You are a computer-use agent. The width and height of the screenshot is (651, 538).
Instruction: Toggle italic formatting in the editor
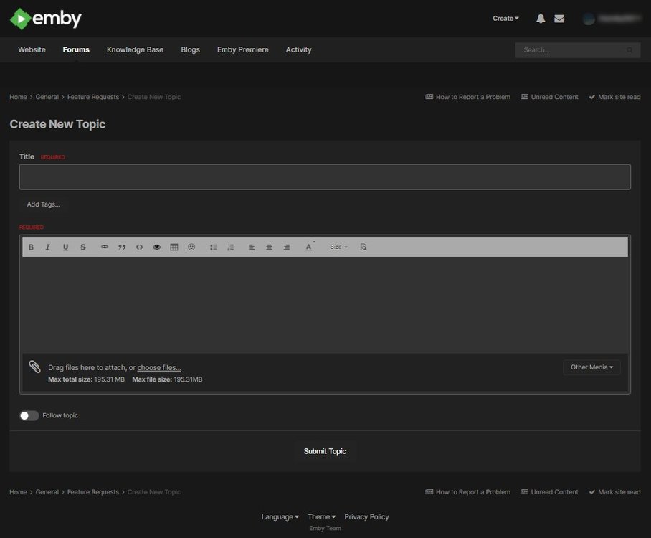[48, 247]
